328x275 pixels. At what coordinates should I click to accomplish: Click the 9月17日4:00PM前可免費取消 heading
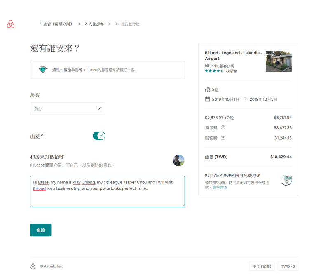coord(233,175)
